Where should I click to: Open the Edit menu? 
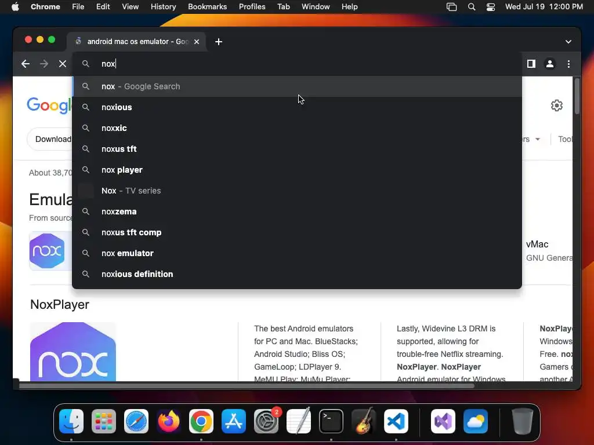(103, 7)
